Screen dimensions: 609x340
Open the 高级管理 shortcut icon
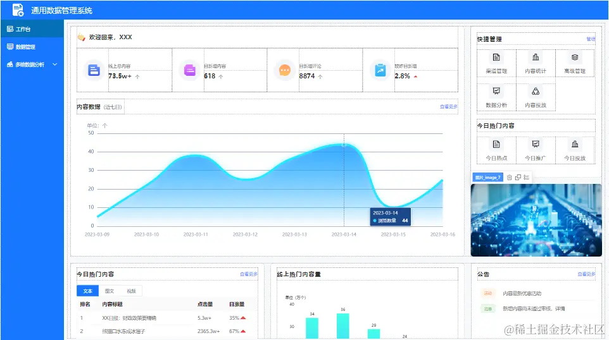tap(575, 58)
